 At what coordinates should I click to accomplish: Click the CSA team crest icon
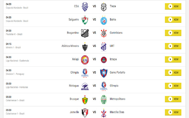point(85,7)
